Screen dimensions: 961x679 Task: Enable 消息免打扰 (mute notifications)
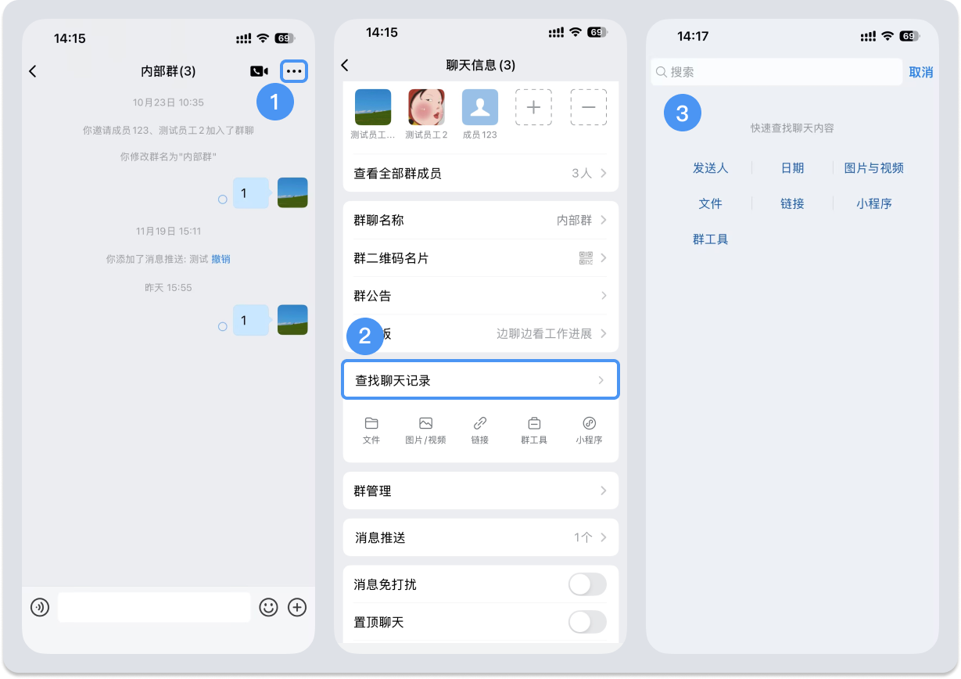point(587,584)
